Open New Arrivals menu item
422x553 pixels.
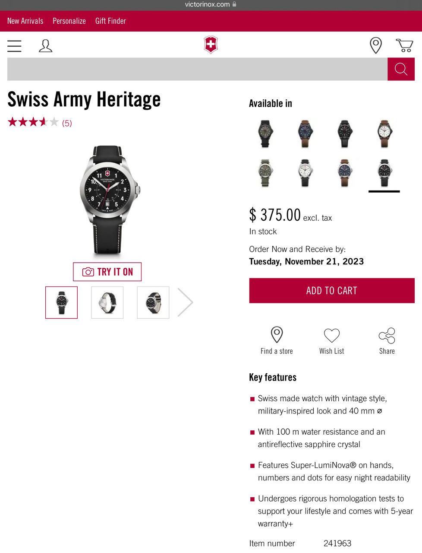pos(25,21)
